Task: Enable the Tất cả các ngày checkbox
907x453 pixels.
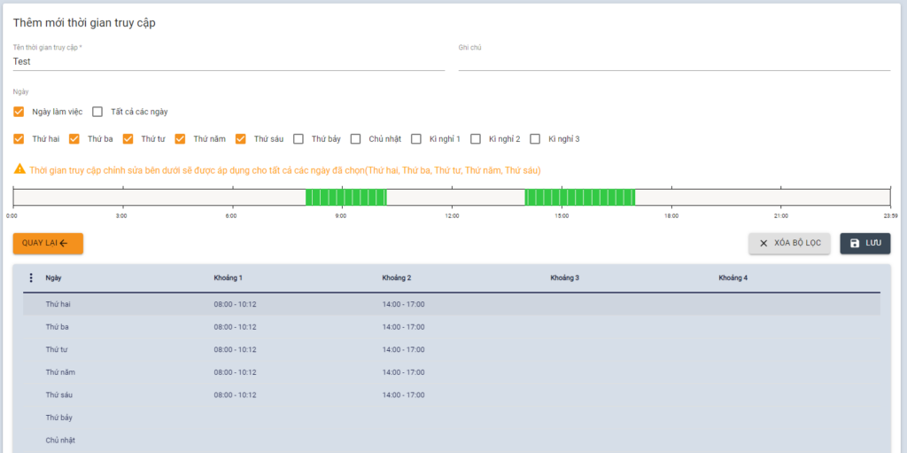Action: pos(97,112)
